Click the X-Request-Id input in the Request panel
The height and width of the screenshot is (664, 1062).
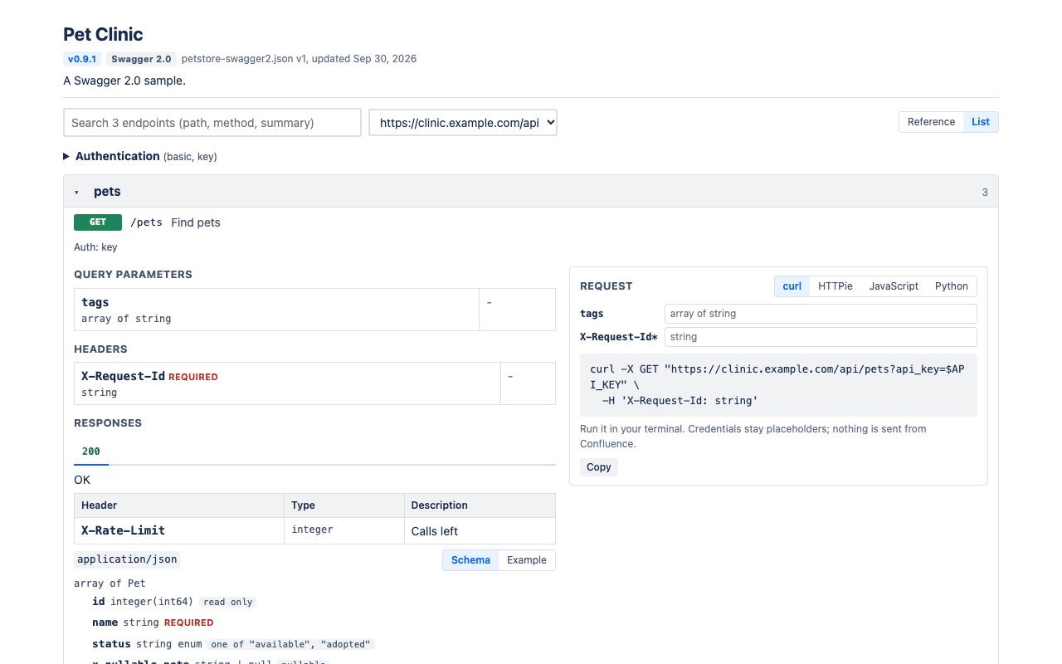[821, 337]
